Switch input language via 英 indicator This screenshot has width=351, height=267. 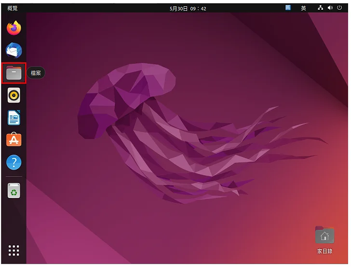tap(303, 8)
